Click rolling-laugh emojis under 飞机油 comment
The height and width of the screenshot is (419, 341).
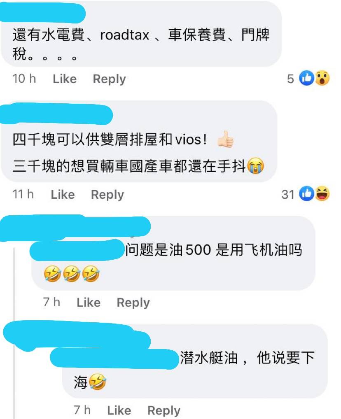click(x=71, y=274)
